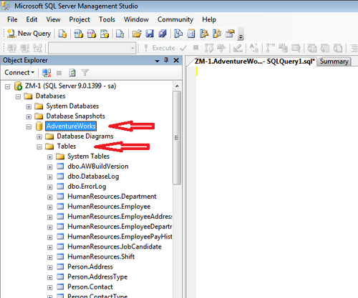Open Object Explorer window position menu arrow
Image resolution: width=358 pixels, height=298 pixels.
157,61
